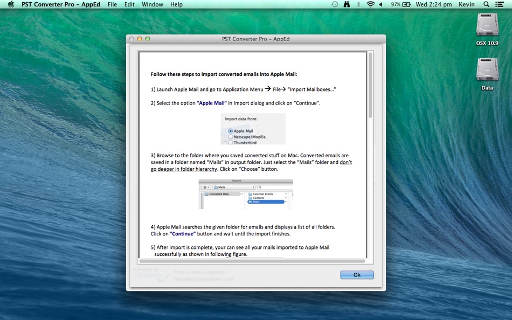
Task: Click the horizontal scrollbar under instructions
Action: coord(252,261)
